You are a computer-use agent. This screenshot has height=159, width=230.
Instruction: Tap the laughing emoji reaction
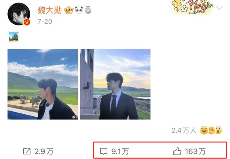204,130
